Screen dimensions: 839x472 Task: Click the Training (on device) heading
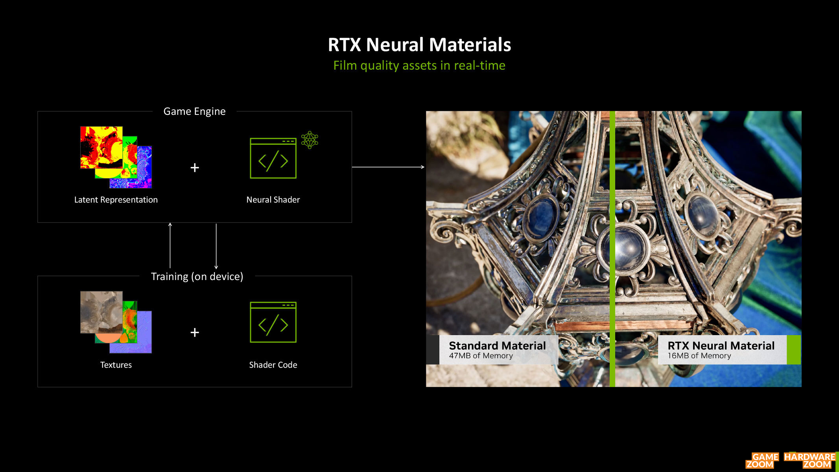tap(197, 277)
